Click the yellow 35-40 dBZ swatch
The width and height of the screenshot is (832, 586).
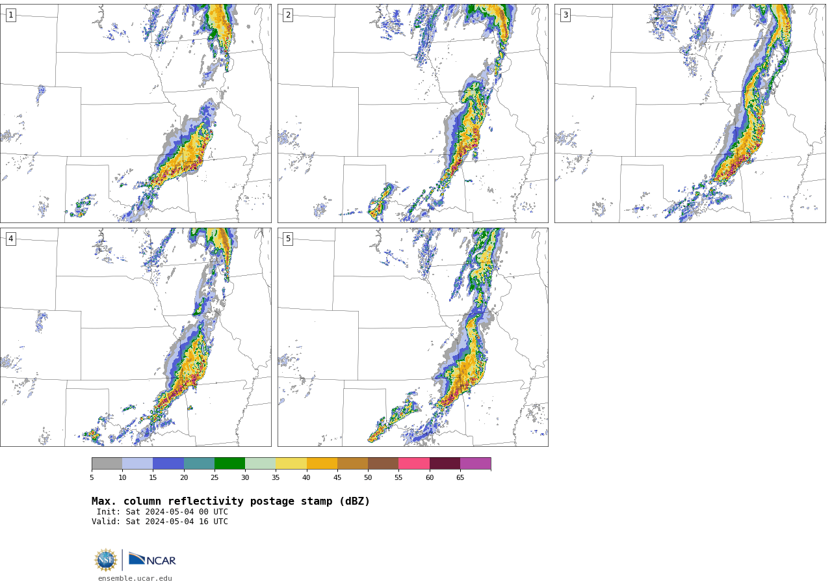[291, 463]
